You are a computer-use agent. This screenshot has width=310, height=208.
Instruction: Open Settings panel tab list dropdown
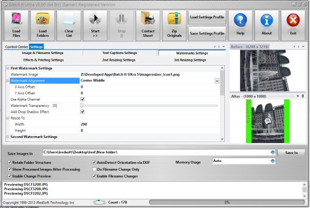pos(223,47)
